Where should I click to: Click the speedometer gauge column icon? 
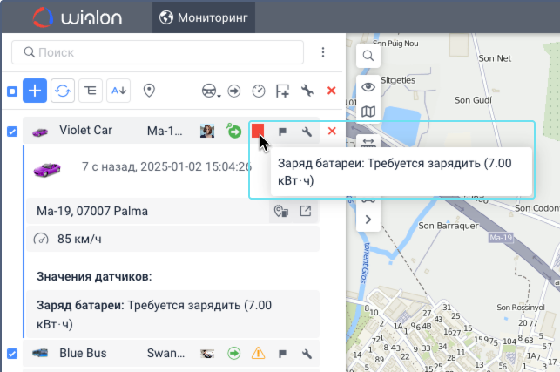(259, 91)
